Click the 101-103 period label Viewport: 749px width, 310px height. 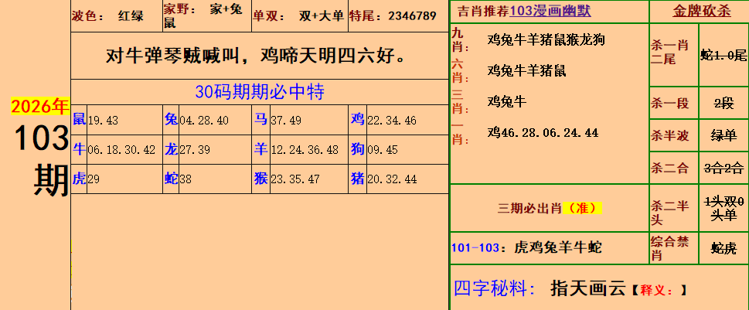[x=476, y=248]
